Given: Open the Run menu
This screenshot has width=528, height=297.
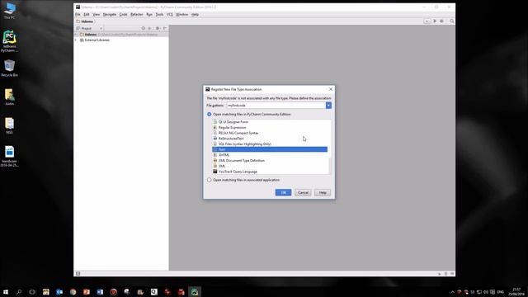Looking at the screenshot, I should pyautogui.click(x=149, y=15).
